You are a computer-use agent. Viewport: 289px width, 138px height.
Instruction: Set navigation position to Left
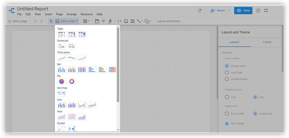[227, 97]
